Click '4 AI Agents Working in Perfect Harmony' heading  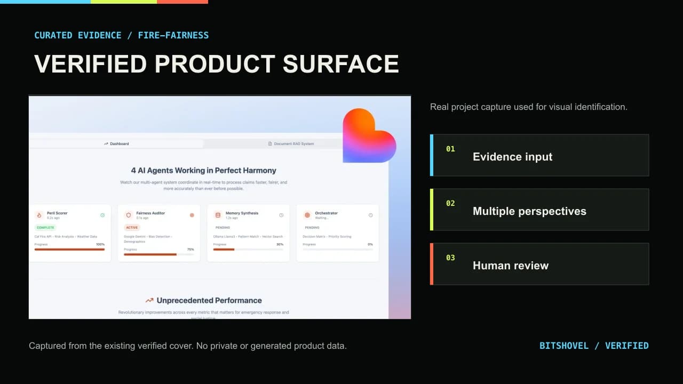[x=204, y=171]
